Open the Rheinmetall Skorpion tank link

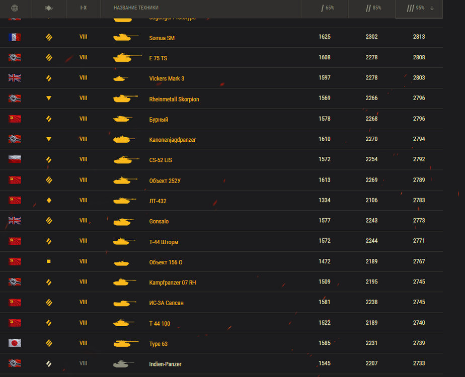click(174, 99)
